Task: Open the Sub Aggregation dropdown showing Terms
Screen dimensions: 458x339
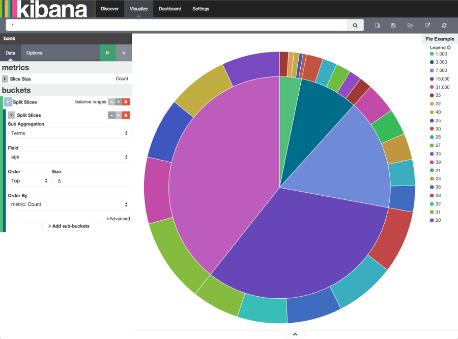Action: coord(69,132)
